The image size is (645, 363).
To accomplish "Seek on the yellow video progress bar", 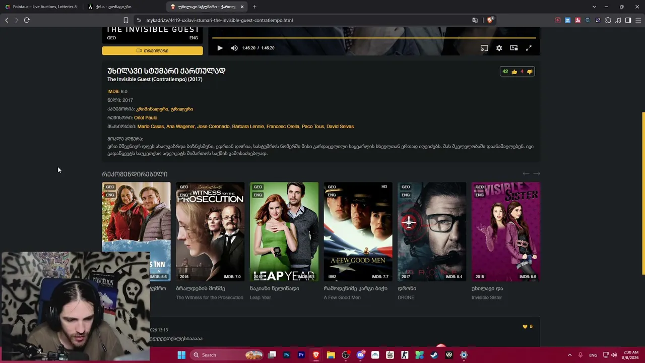I will click(374, 37).
